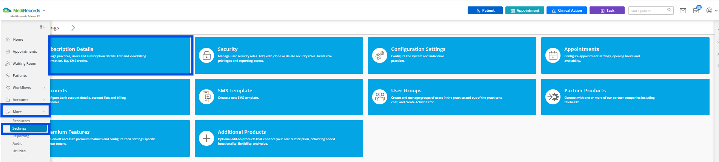Open Appointments in the sidebar
Viewport: 719px width, 162px height.
[x=25, y=51]
